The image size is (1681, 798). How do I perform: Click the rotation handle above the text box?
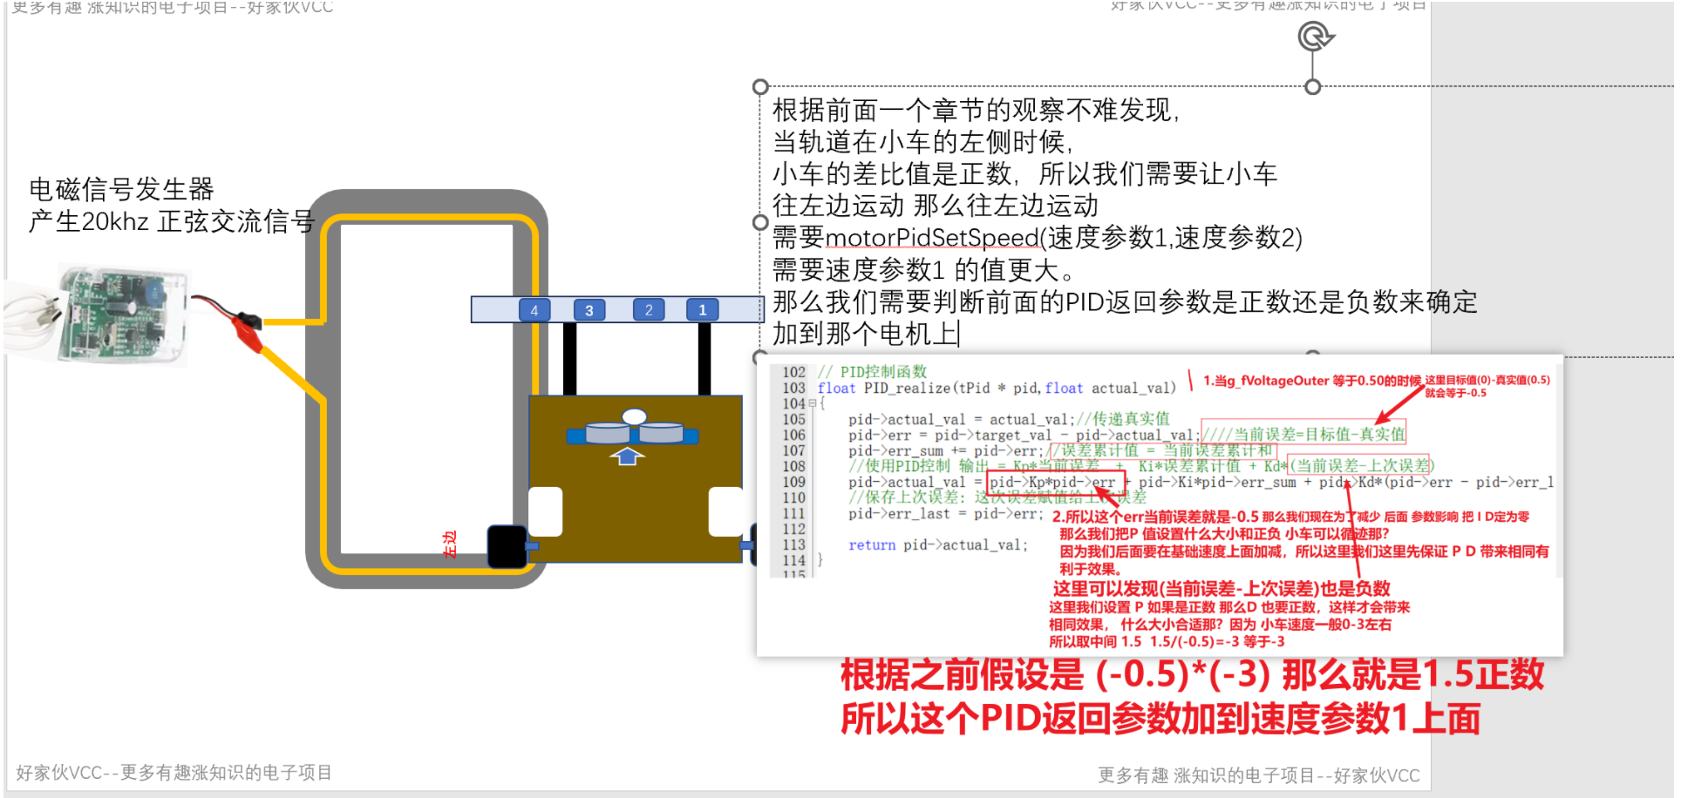point(1312,37)
